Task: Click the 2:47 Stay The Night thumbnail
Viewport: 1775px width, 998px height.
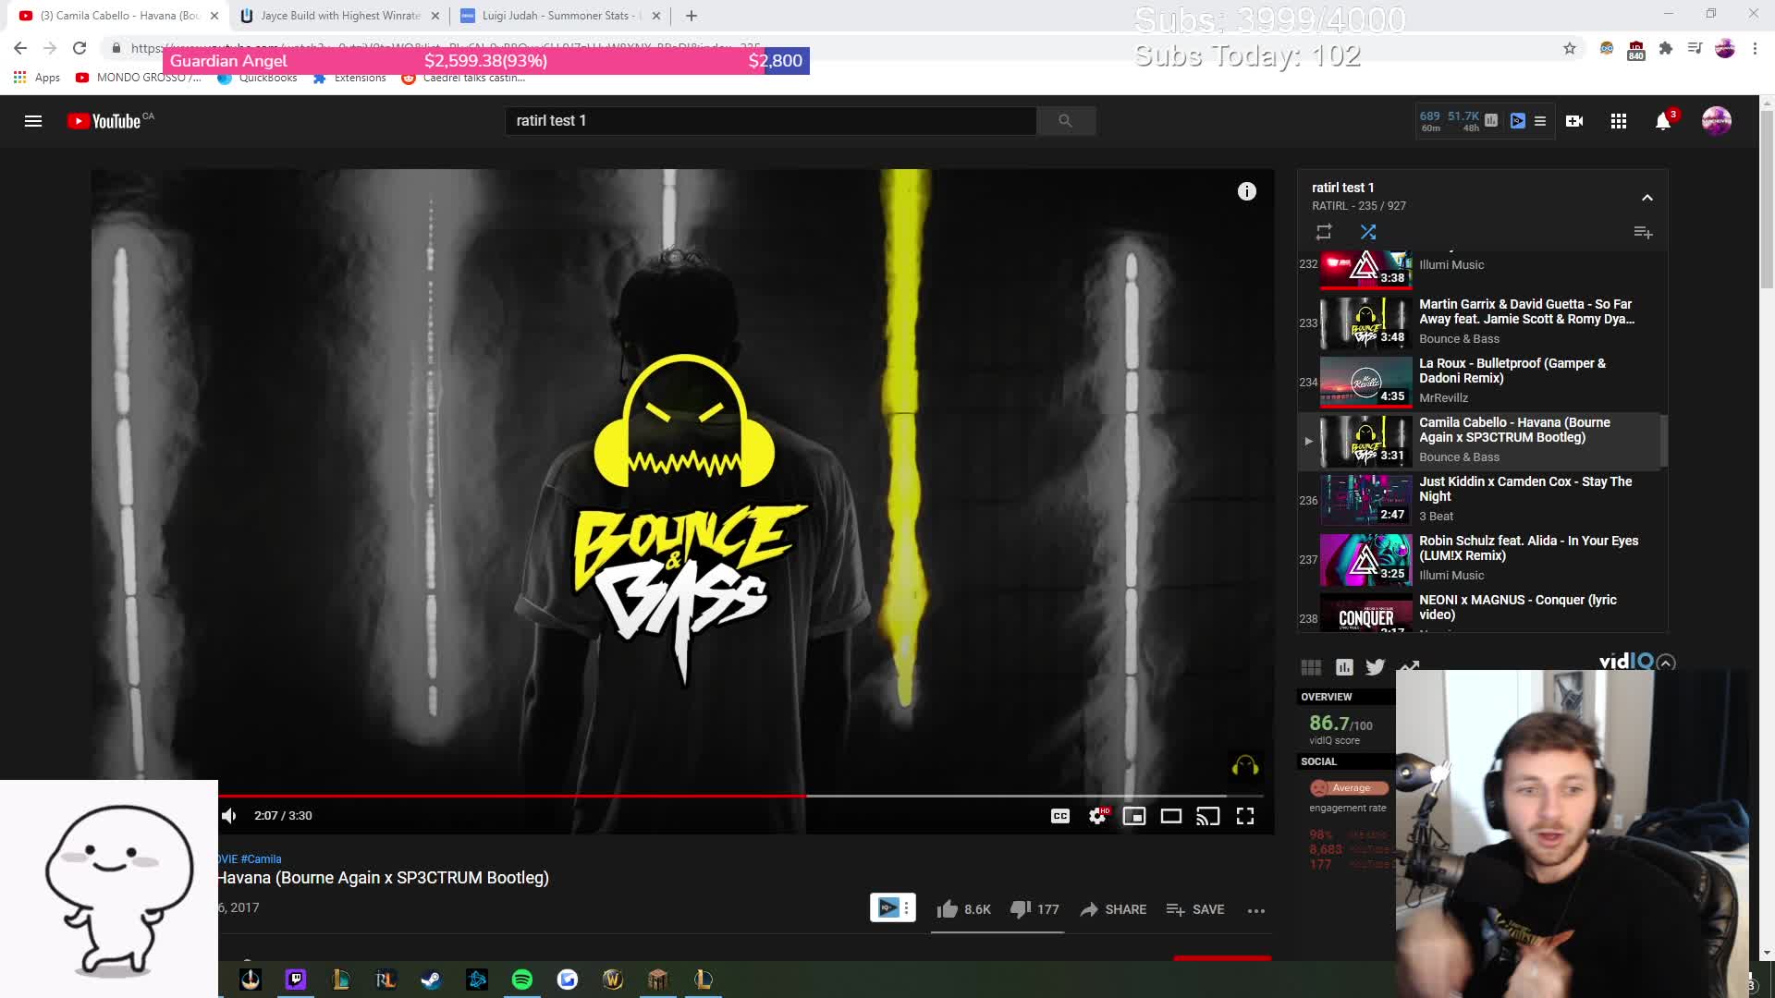Action: [x=1365, y=500]
